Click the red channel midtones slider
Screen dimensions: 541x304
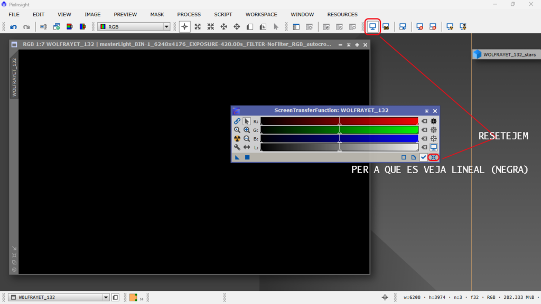[340, 121]
